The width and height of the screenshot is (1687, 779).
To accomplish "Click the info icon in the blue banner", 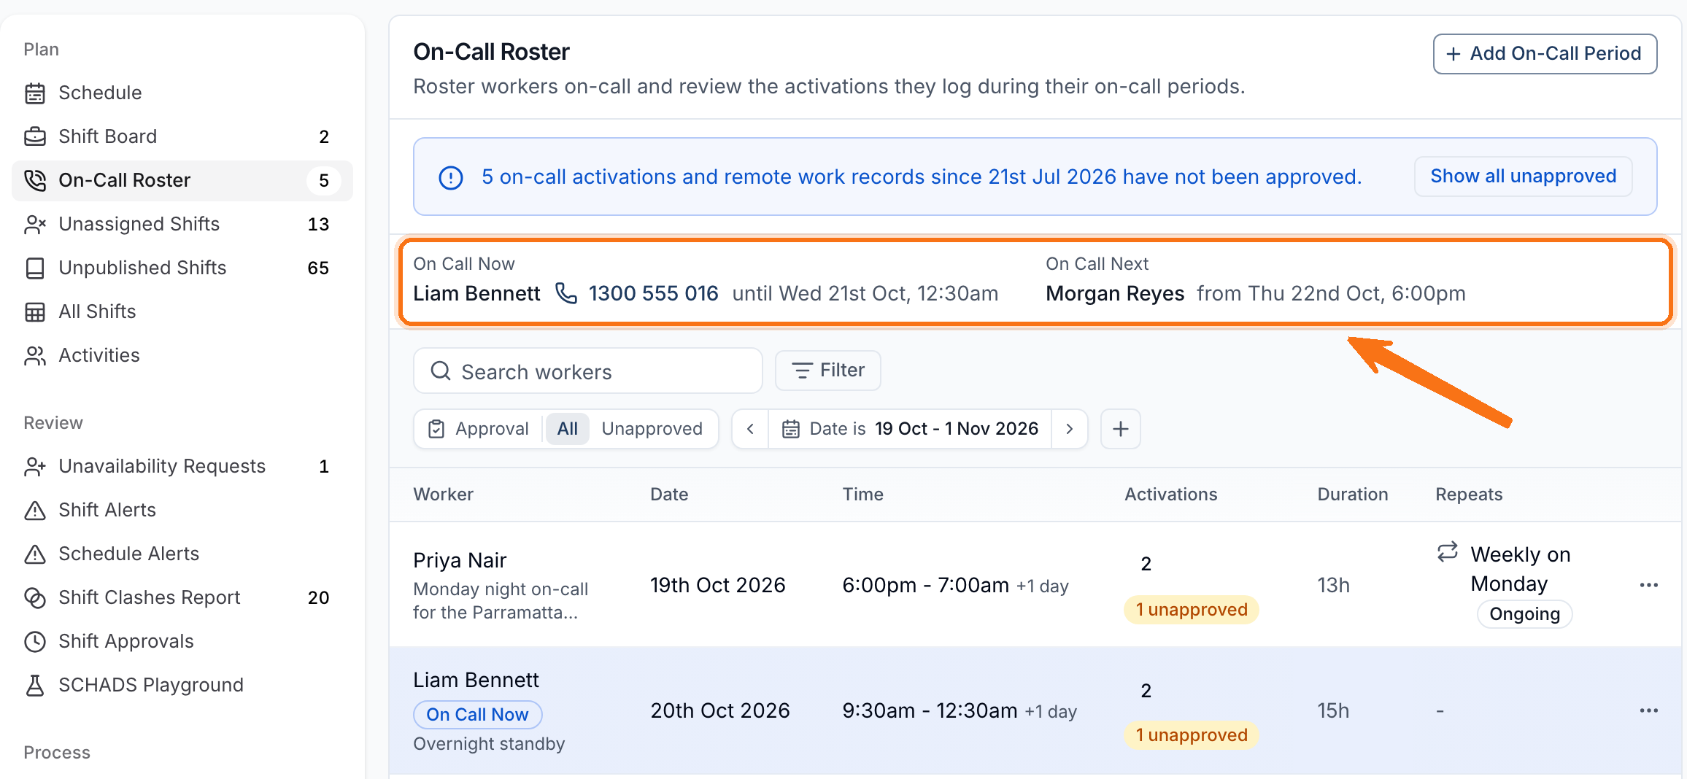I will 451,177.
